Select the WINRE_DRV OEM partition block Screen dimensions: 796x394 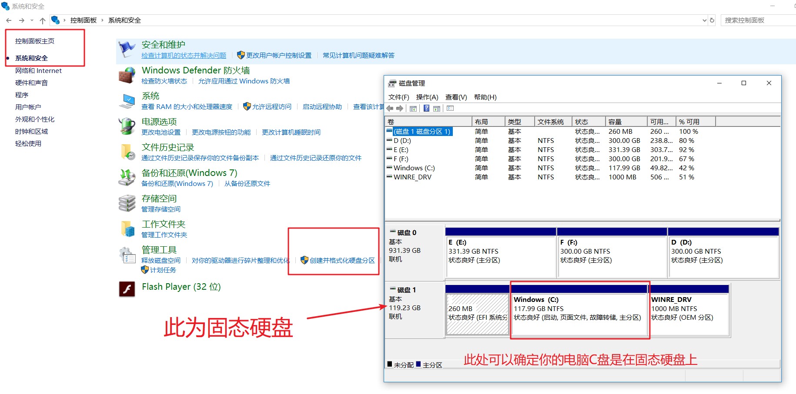(689, 310)
